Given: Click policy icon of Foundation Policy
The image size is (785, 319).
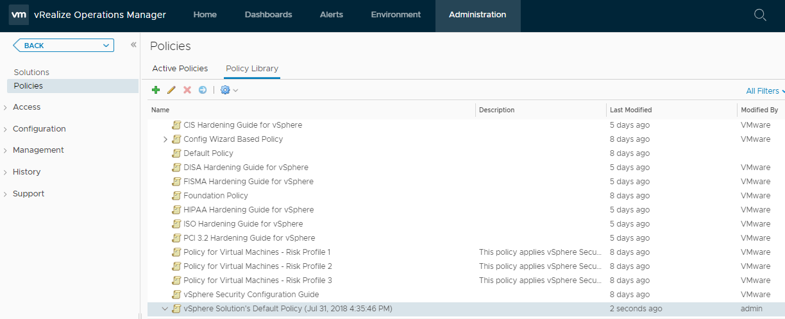Looking at the screenshot, I should (176, 196).
